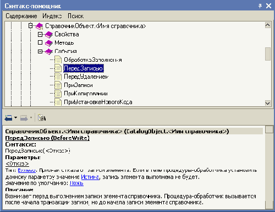The width and height of the screenshot is (275, 212).
Task: Select the Методы tree item
Action: (64, 43)
